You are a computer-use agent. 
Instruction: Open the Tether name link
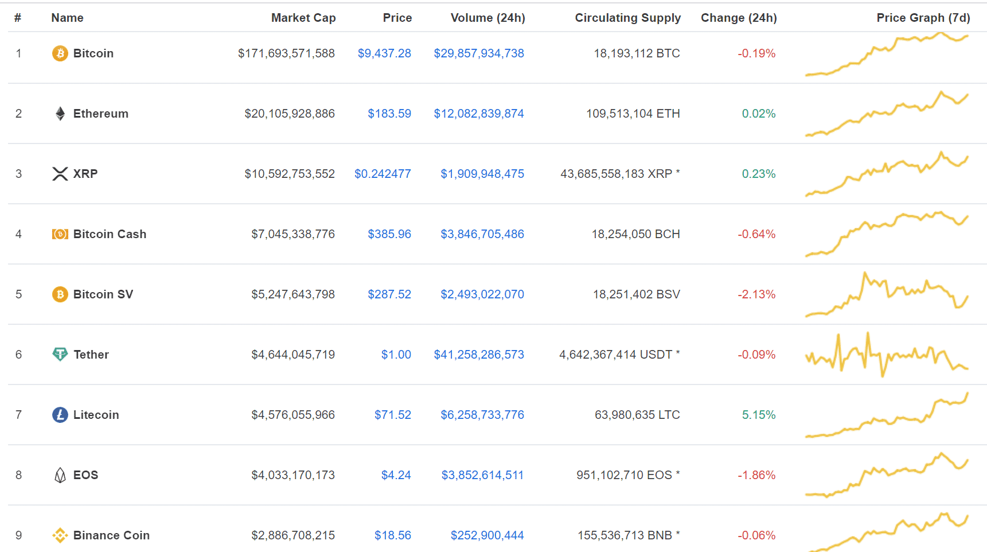tap(91, 355)
